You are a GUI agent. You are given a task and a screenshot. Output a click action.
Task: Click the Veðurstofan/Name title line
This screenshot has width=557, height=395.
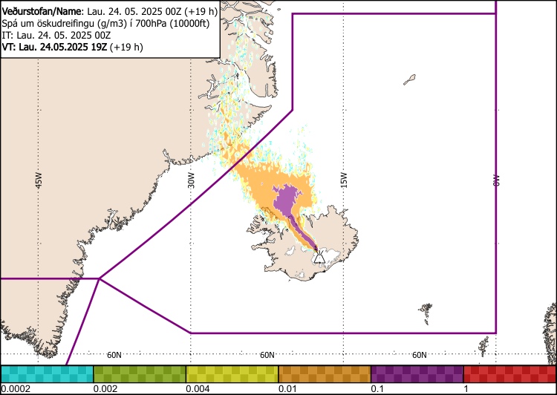click(109, 12)
